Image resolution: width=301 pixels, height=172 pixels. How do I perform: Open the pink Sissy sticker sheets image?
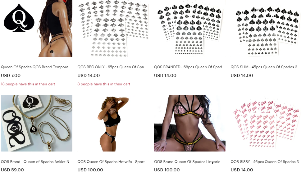tap(266, 123)
